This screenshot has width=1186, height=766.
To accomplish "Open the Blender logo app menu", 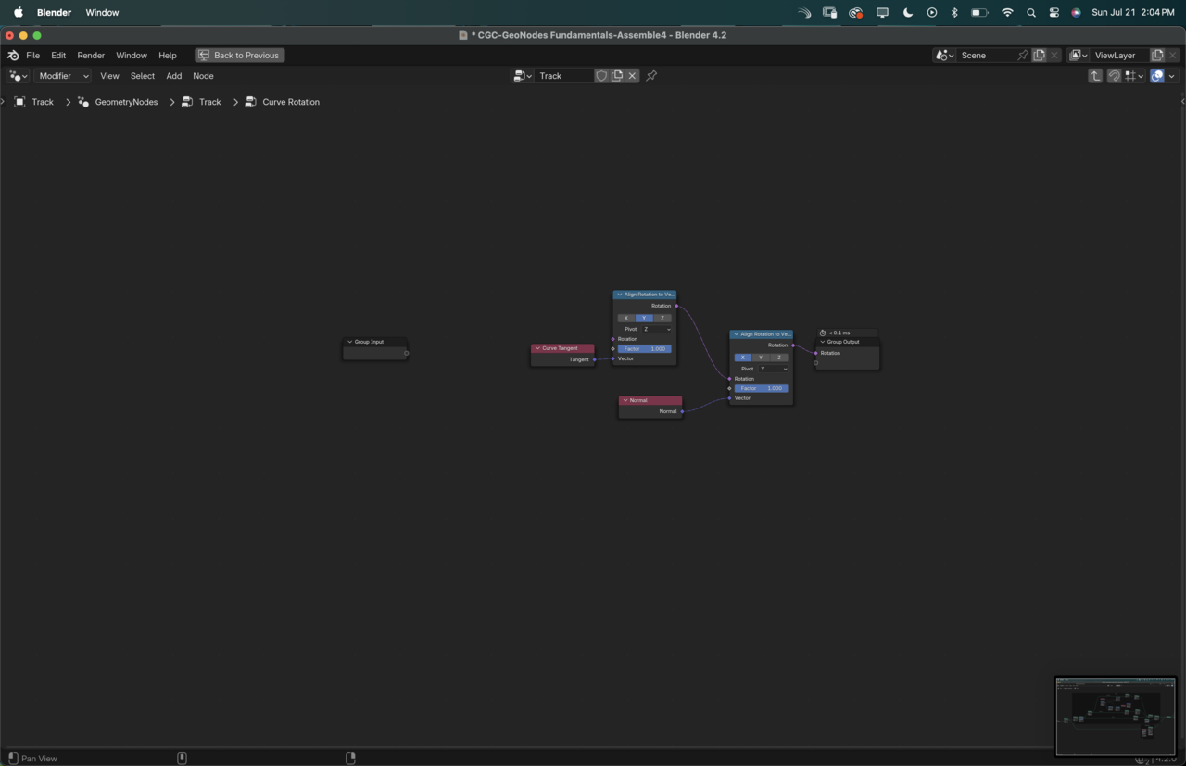I will tap(13, 56).
